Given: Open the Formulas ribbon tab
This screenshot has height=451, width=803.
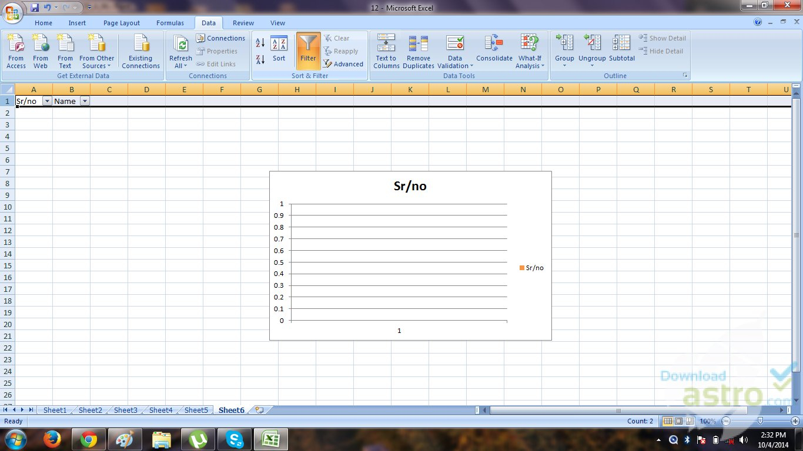Looking at the screenshot, I should pyautogui.click(x=170, y=23).
